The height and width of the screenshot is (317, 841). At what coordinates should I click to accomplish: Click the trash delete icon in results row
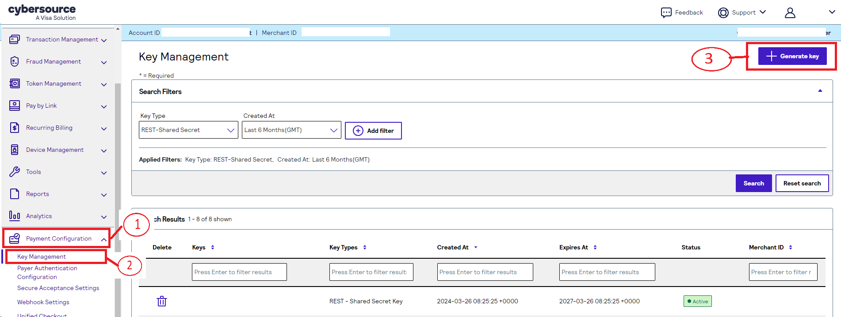pos(162,301)
